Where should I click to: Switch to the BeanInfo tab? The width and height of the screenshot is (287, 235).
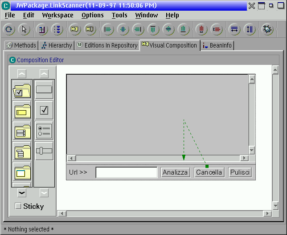(217, 45)
